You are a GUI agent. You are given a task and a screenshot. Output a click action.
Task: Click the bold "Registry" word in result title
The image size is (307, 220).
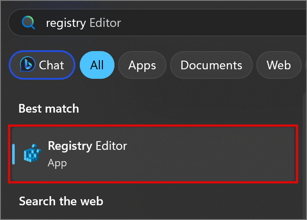coord(70,146)
